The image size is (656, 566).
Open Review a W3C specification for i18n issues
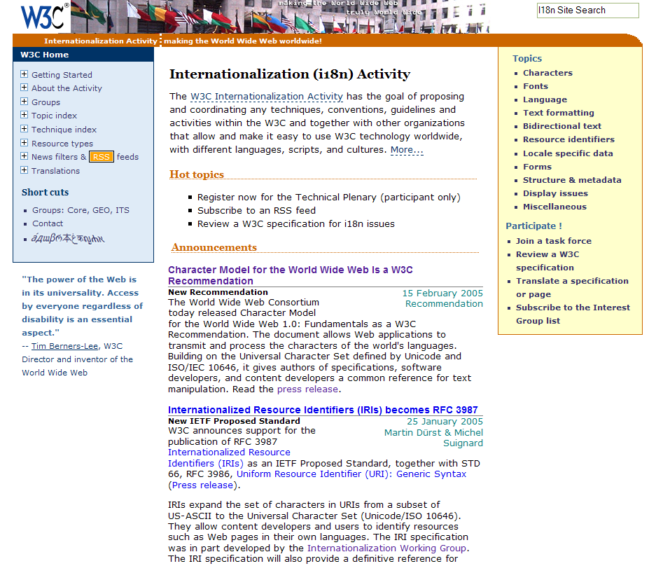295,224
